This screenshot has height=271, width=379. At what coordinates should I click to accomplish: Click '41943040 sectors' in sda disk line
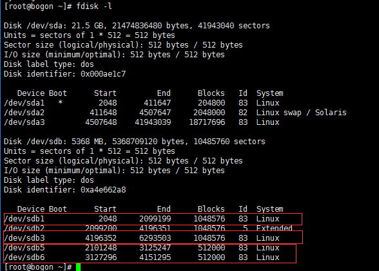point(234,26)
